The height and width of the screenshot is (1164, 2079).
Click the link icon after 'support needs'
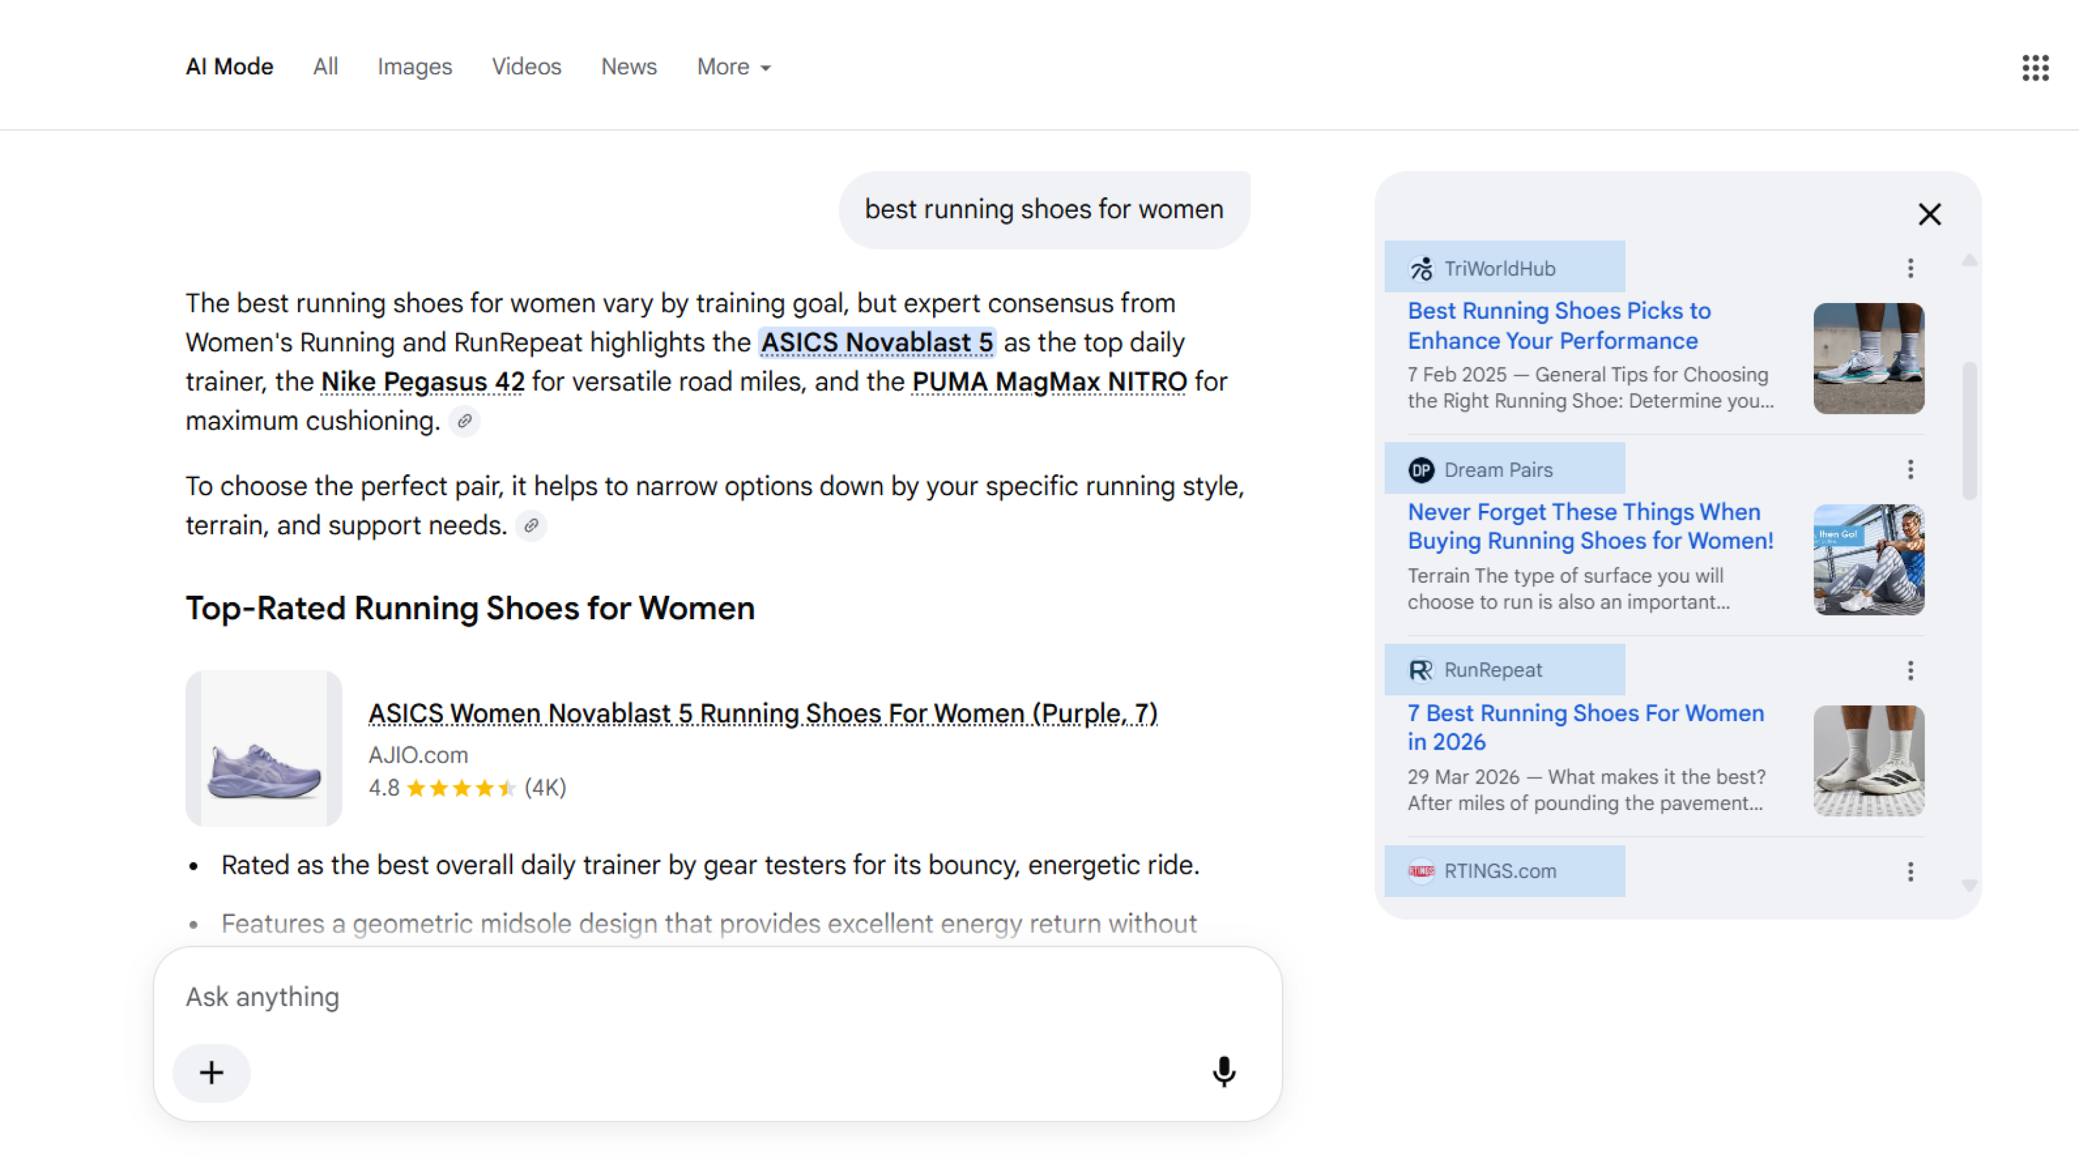(531, 526)
